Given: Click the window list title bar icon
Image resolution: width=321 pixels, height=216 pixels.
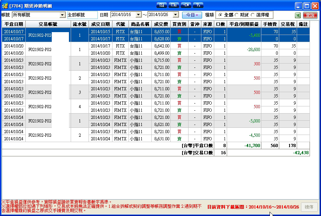Looking at the screenshot, I should coord(174,5).
